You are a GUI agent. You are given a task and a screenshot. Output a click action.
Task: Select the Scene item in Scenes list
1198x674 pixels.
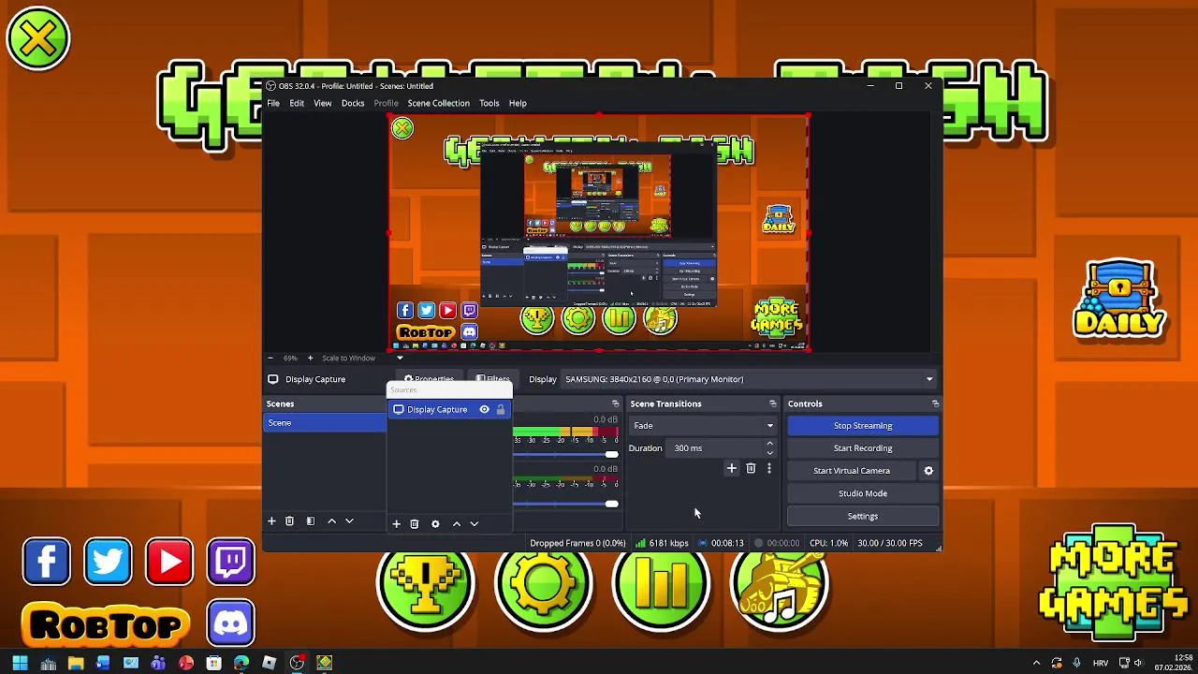(324, 423)
